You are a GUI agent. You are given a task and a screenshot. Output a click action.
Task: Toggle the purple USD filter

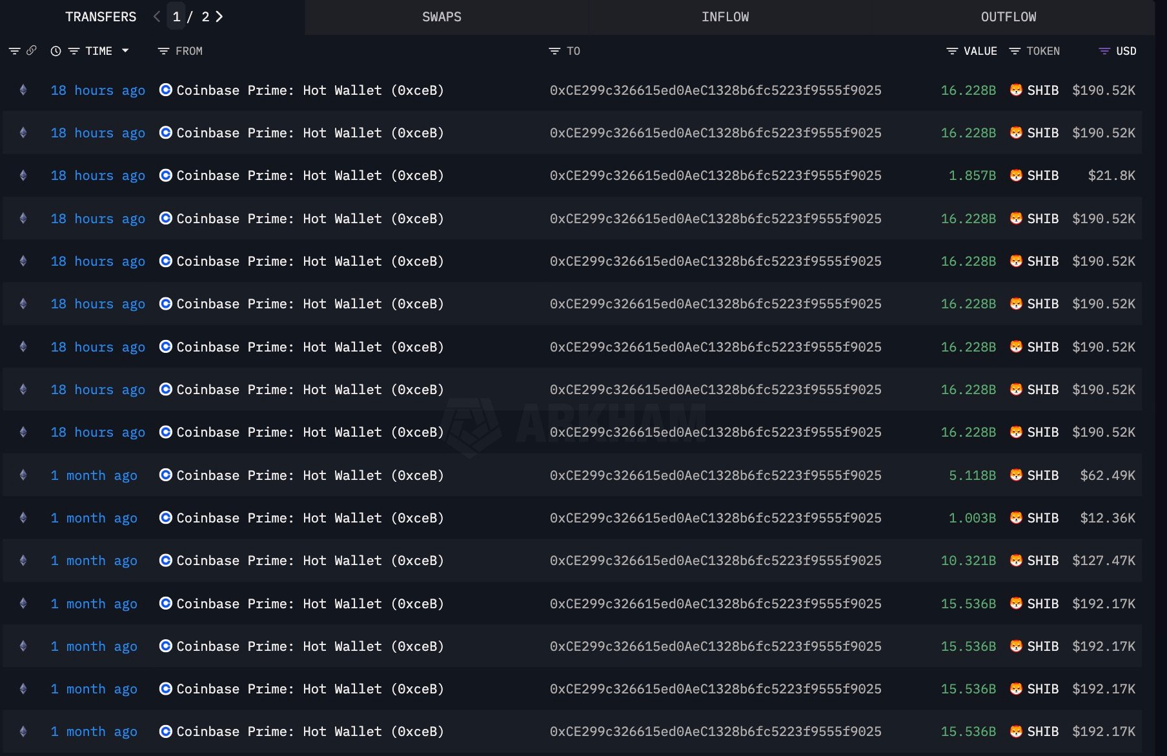click(x=1104, y=51)
